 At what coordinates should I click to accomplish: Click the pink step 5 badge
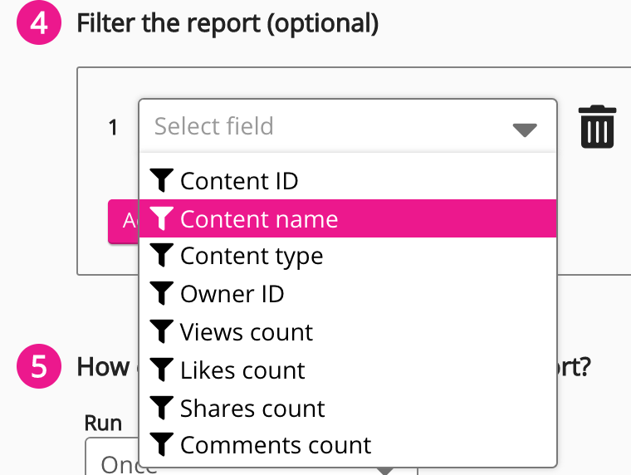(39, 366)
